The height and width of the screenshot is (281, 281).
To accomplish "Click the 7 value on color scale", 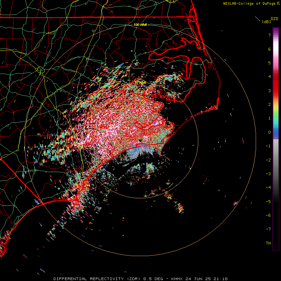I will 269,35.
